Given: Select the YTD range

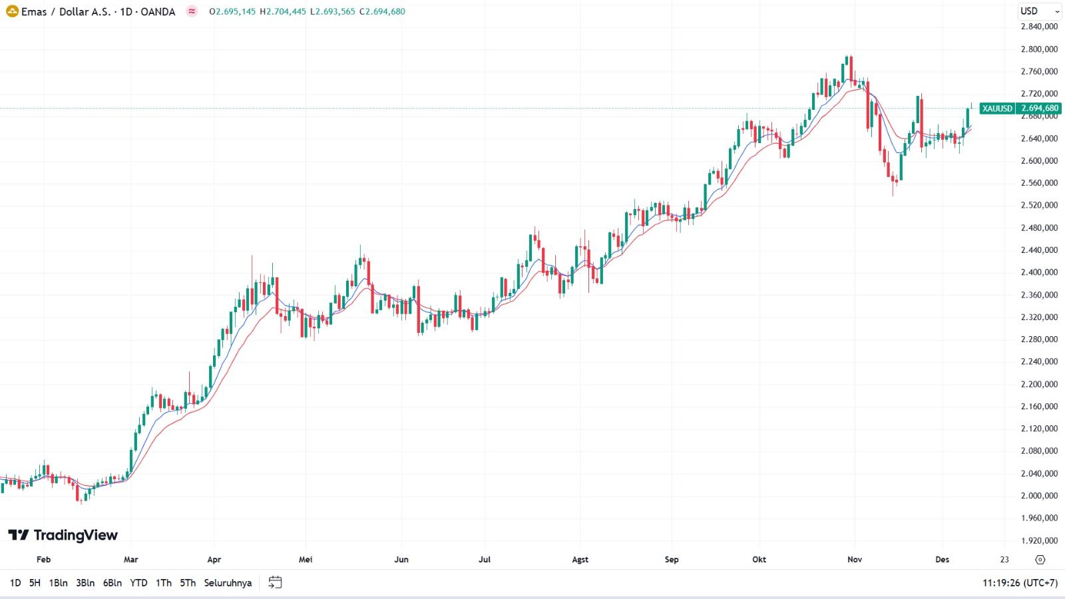Looking at the screenshot, I should coord(138,583).
